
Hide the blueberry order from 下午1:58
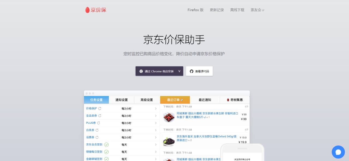pos(246,130)
